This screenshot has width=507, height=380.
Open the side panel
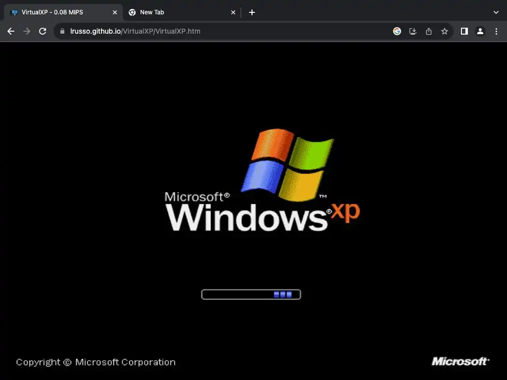[464, 31]
